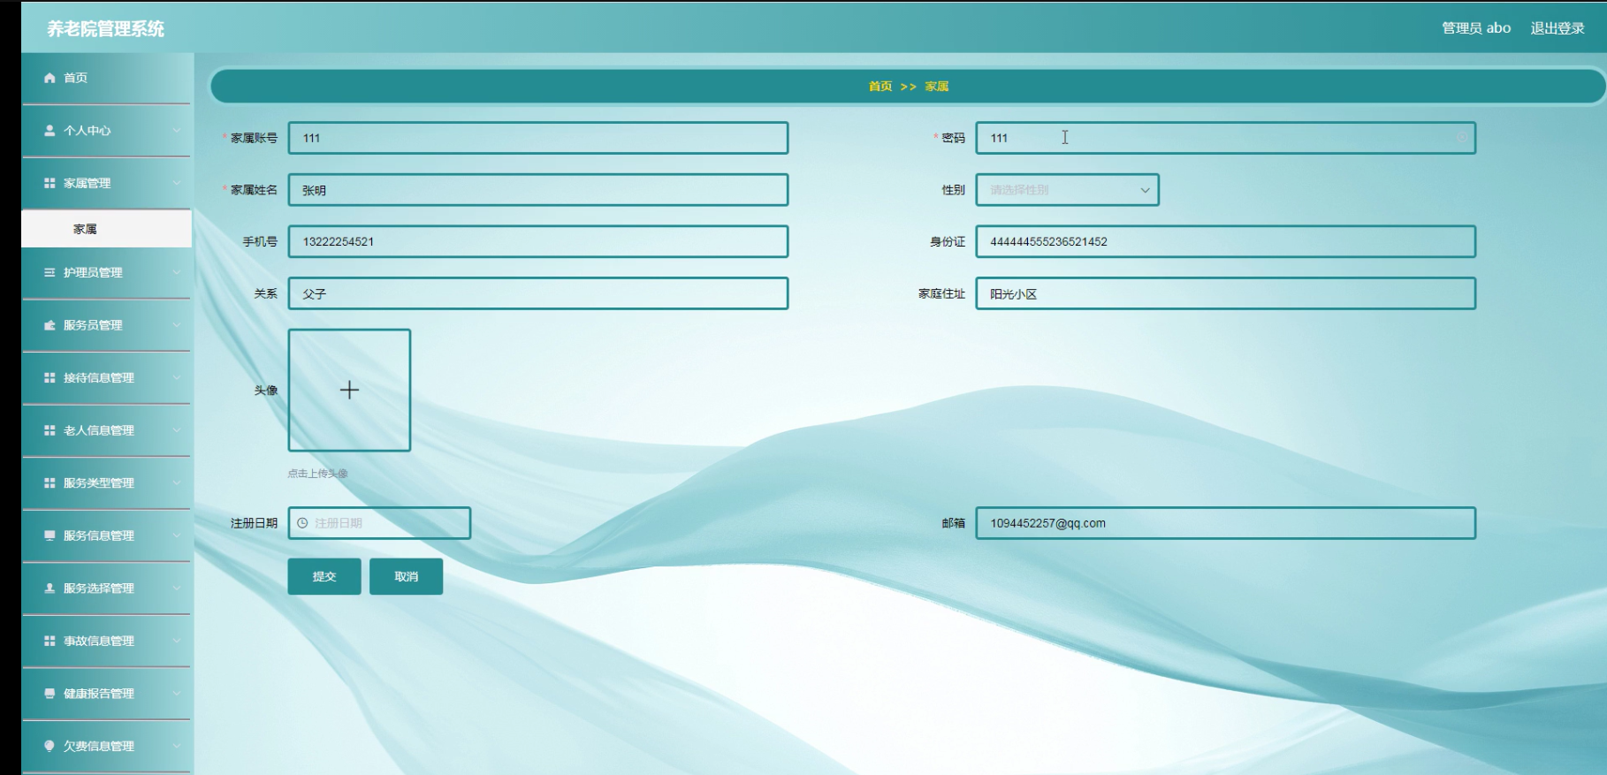The height and width of the screenshot is (775, 1607).
Task: Click the 家属账号 input field
Action: tap(538, 138)
